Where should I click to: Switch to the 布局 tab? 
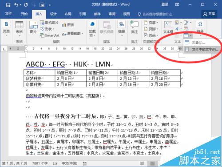click(x=68, y=14)
